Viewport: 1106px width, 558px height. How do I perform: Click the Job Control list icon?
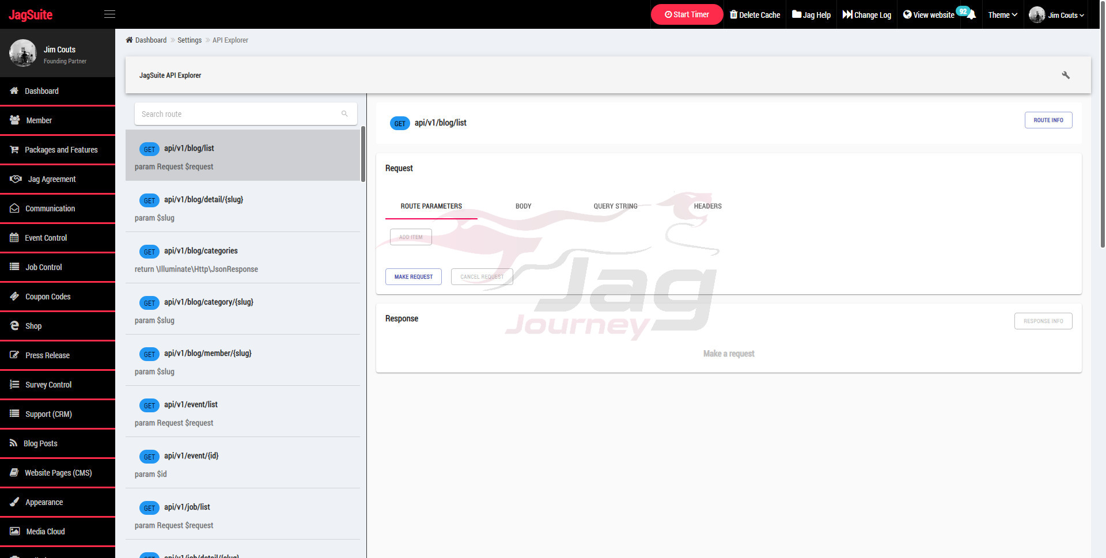tap(14, 267)
